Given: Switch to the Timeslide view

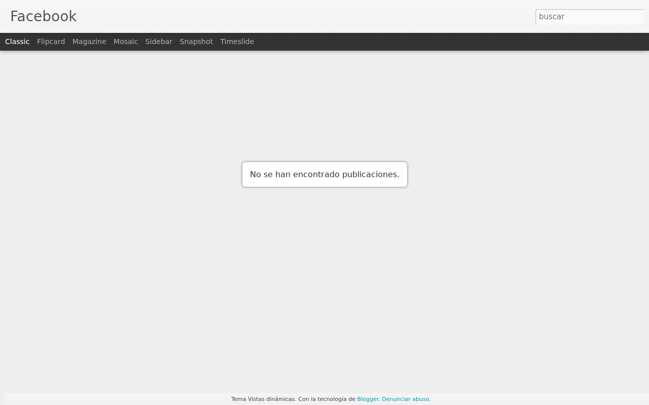Looking at the screenshot, I should tap(237, 42).
